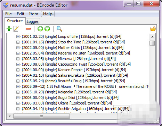The image size is (162, 126).
Task: Open the Item menu
Action: pos(33,14)
